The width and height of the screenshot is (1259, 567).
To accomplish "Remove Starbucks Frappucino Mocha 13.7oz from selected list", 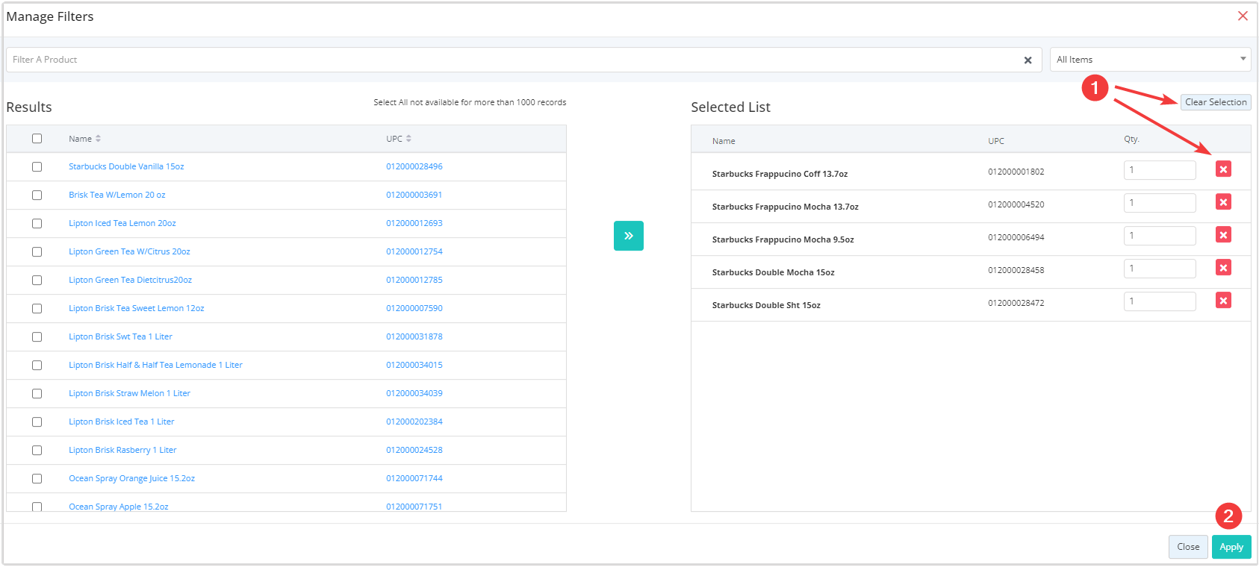I will 1223,202.
